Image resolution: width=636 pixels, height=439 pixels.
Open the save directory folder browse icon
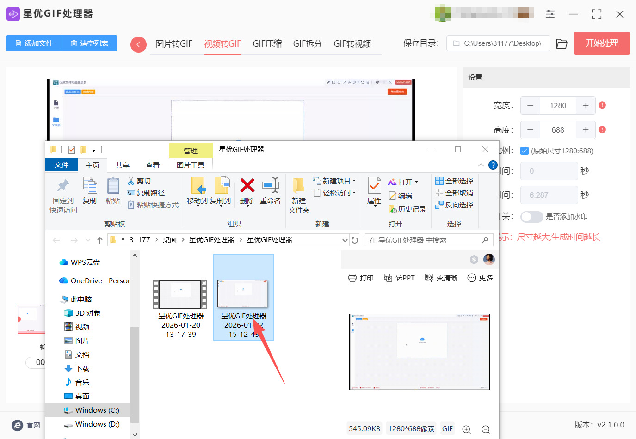point(562,43)
